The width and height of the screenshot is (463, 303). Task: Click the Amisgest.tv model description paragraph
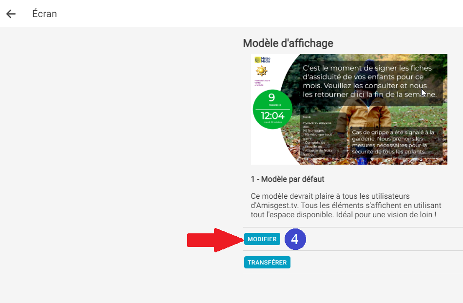coord(346,206)
